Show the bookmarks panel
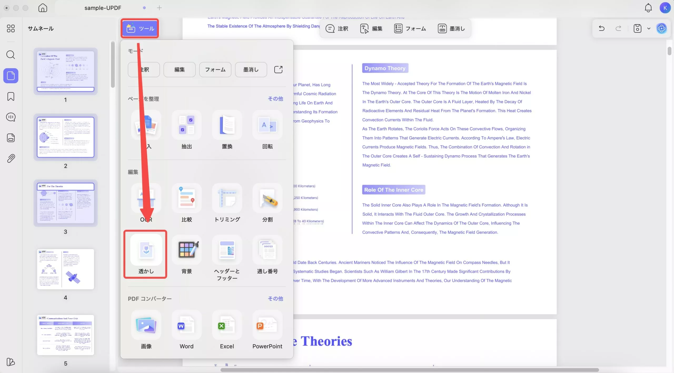 point(11,96)
